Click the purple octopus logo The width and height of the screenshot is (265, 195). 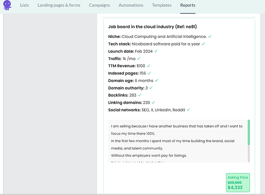tap(7, 5)
